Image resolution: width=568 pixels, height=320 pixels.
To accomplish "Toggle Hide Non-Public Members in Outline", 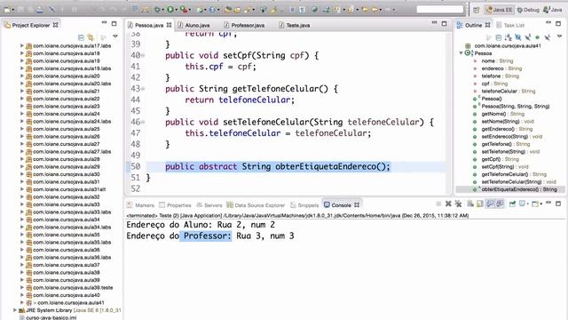I will tap(537, 37).
